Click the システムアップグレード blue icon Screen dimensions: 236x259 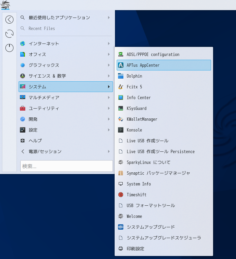pyautogui.click(x=121, y=227)
